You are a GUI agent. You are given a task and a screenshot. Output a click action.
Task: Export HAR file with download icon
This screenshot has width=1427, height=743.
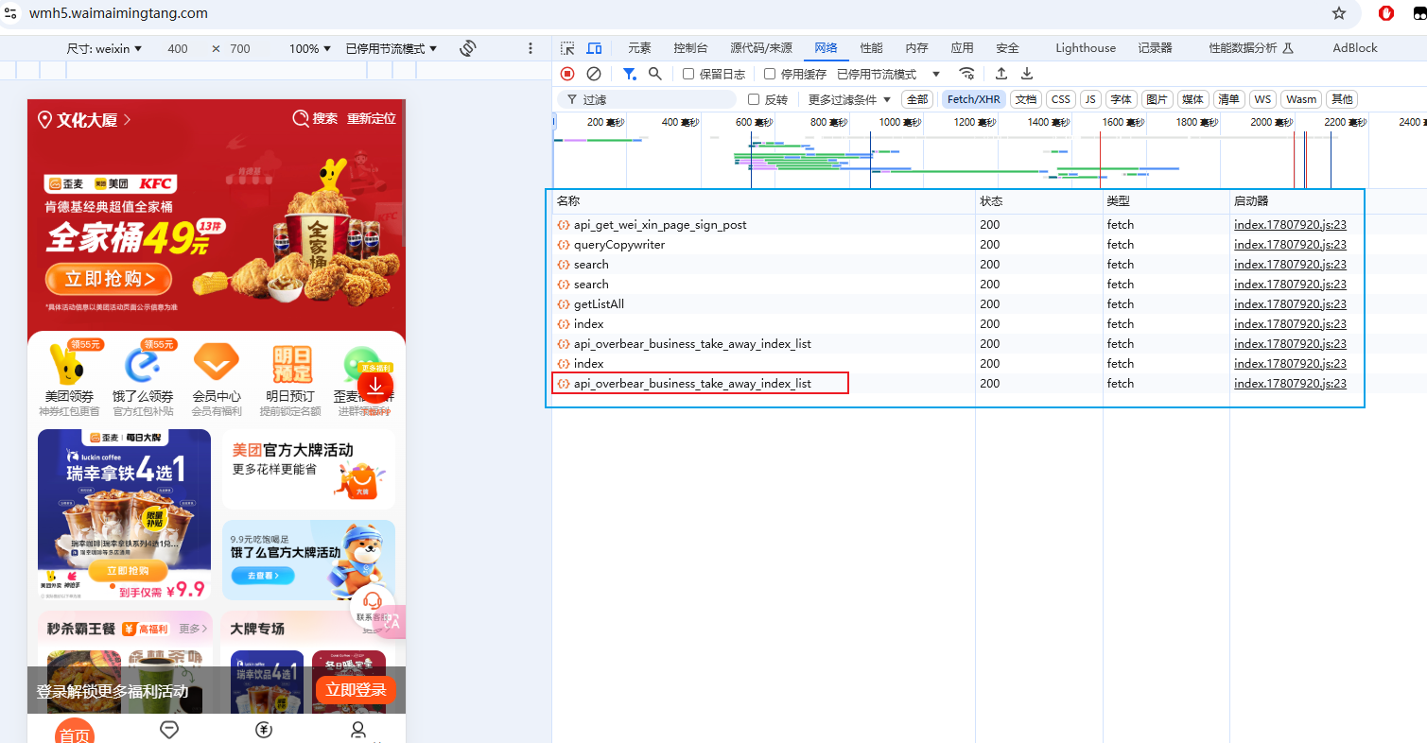1027,74
